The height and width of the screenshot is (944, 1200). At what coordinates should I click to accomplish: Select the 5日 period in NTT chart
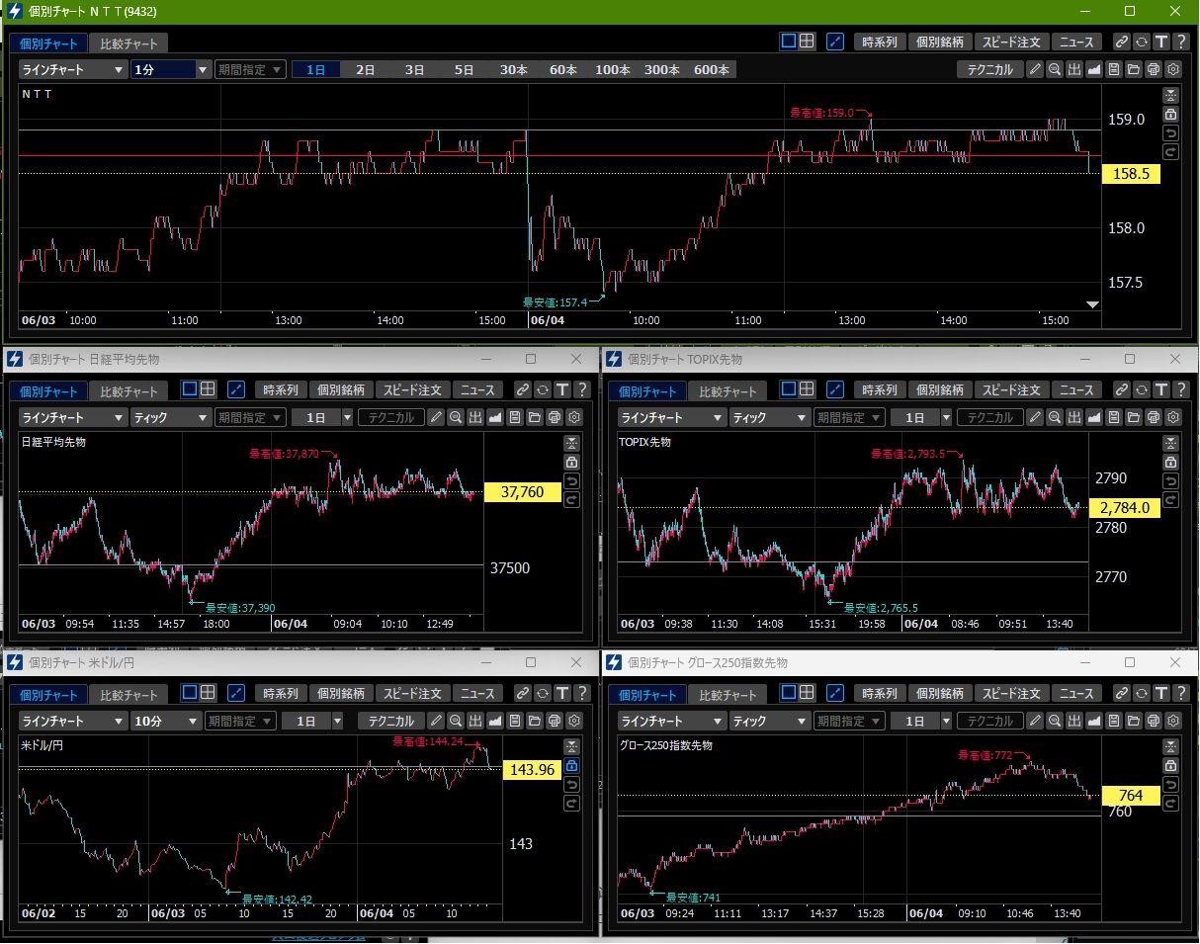(464, 69)
